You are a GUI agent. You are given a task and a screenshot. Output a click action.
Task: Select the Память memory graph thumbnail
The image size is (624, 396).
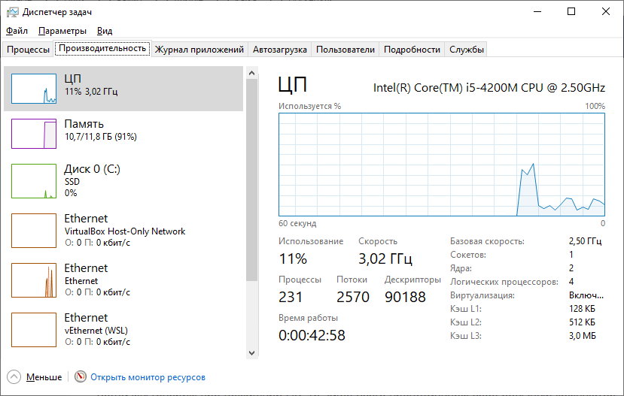pyautogui.click(x=34, y=133)
